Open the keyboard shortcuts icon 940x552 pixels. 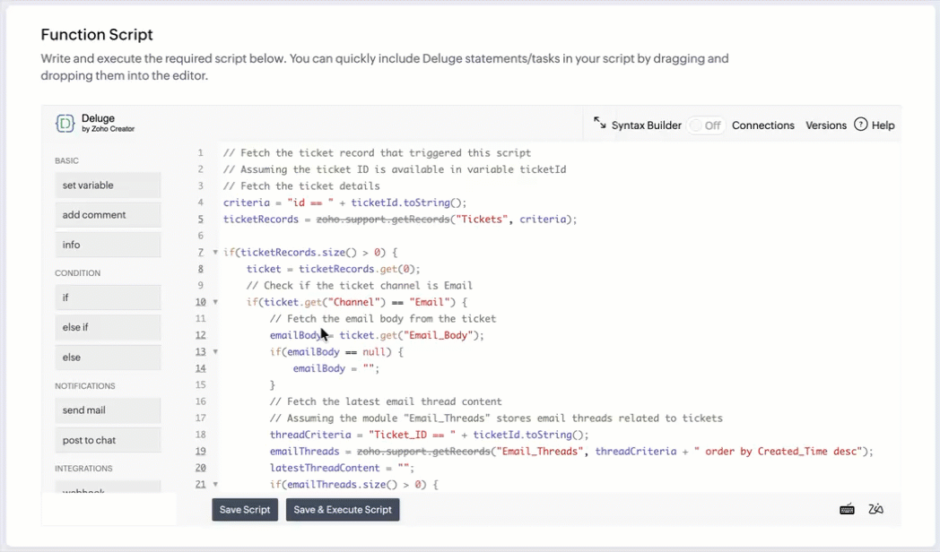coord(847,509)
